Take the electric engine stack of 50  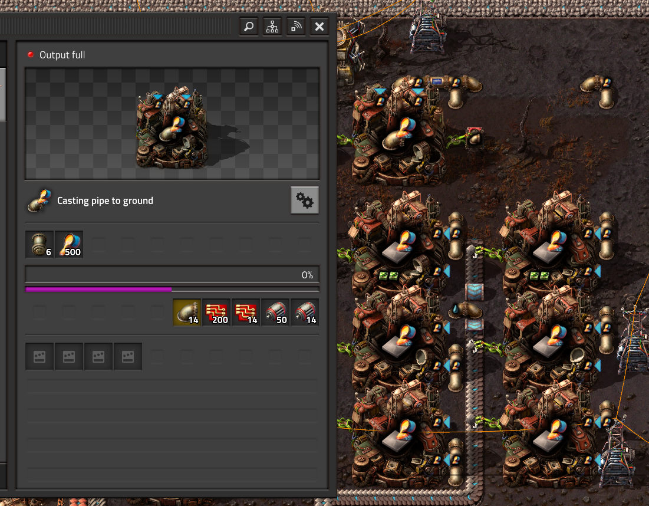point(275,312)
